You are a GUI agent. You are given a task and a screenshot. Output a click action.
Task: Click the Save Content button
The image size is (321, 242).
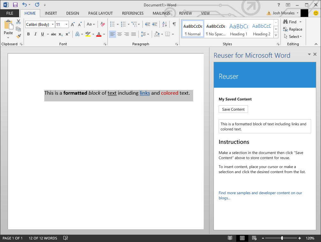click(233, 109)
